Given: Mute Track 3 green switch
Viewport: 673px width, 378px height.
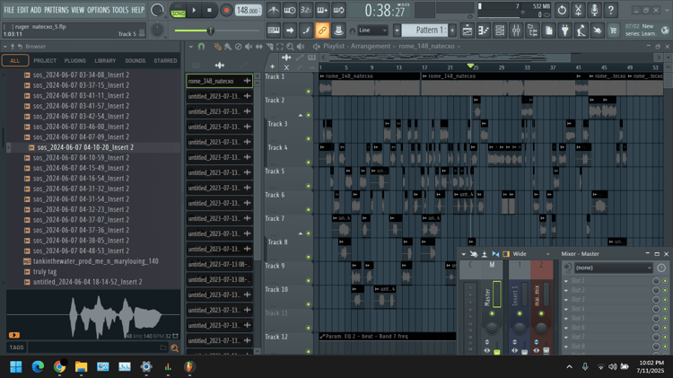Looking at the screenshot, I should 308,139.
